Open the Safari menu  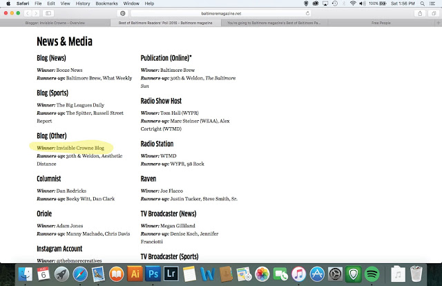[x=23, y=3]
